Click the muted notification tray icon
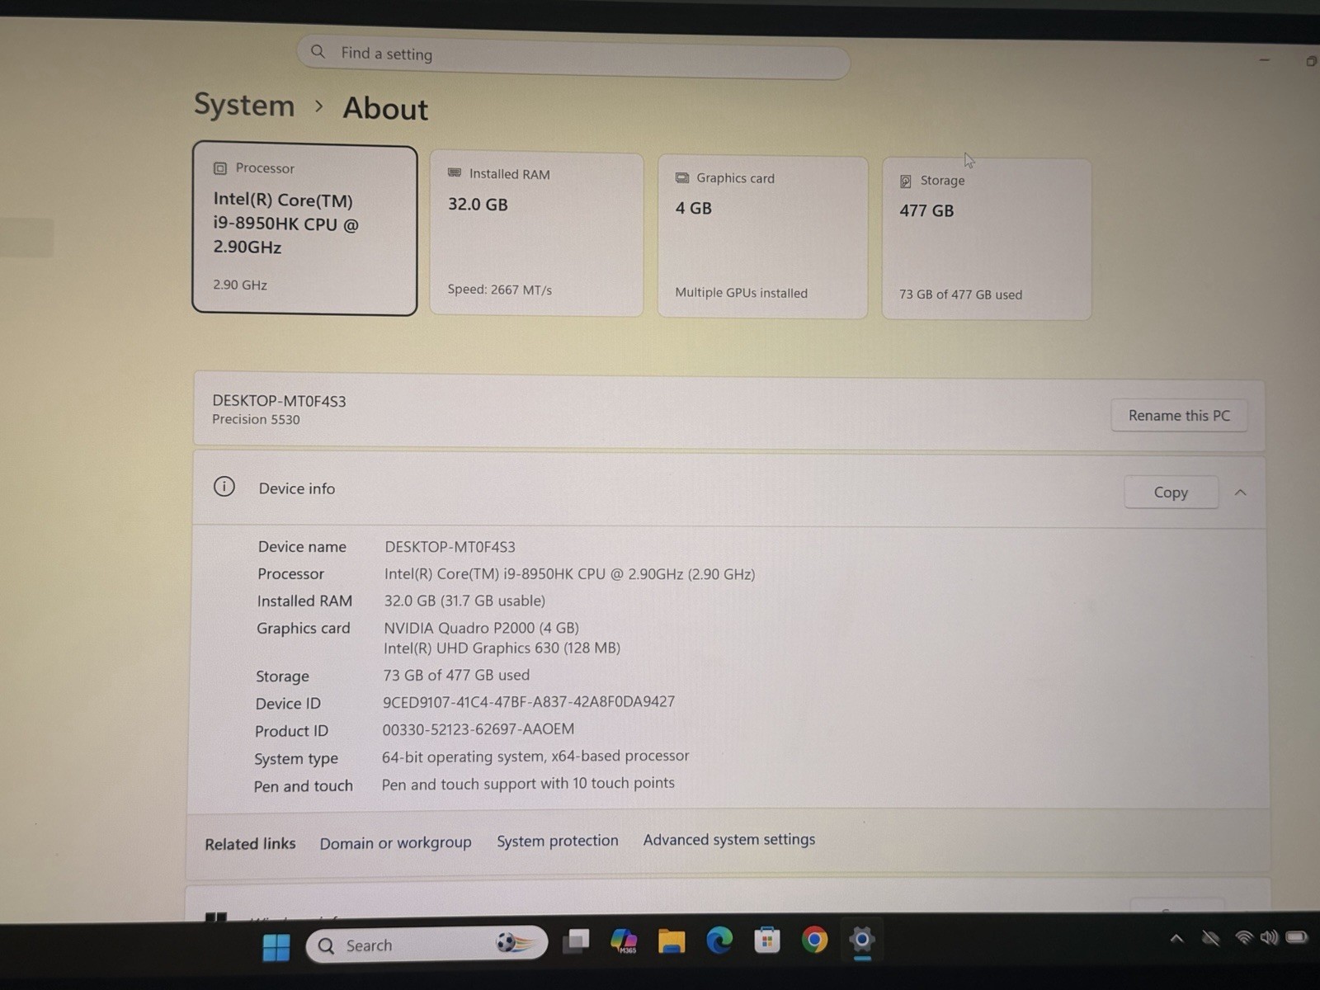The height and width of the screenshot is (990, 1320). [x=1210, y=938]
